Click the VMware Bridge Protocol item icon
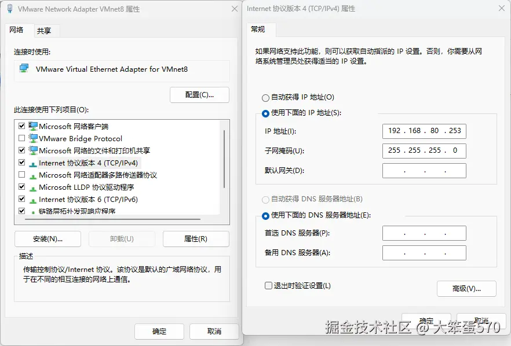This screenshot has height=346, width=511. [x=33, y=138]
